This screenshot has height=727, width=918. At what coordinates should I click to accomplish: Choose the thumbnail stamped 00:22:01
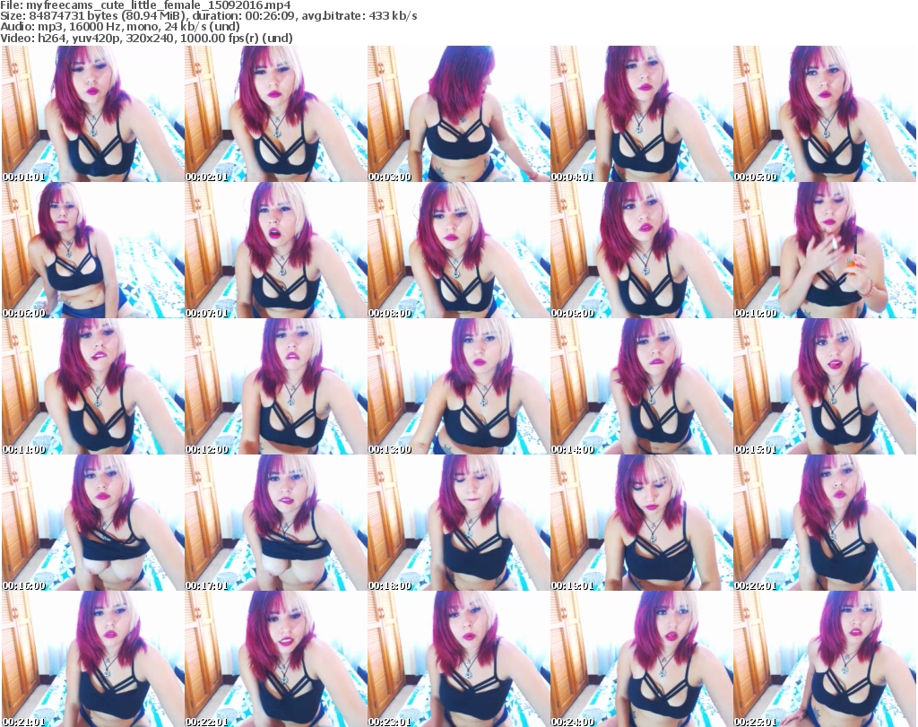pyautogui.click(x=276, y=659)
